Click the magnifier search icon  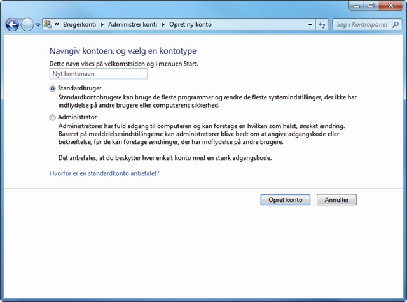[396, 25]
